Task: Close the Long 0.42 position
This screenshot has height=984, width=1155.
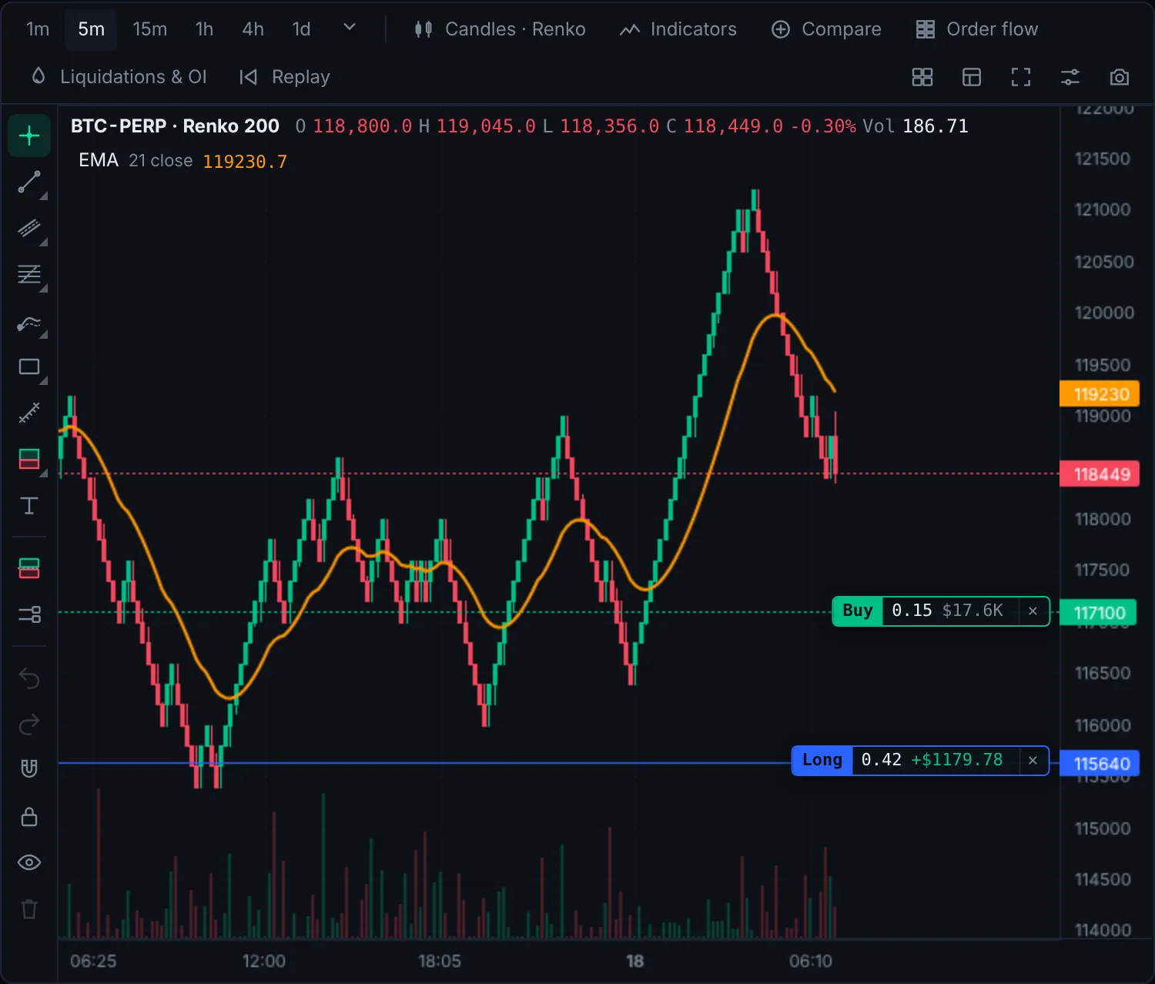Action: [1033, 761]
